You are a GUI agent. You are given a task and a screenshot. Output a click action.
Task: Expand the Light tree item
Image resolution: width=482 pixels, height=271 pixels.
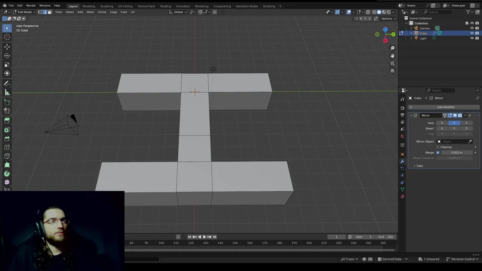coord(411,38)
